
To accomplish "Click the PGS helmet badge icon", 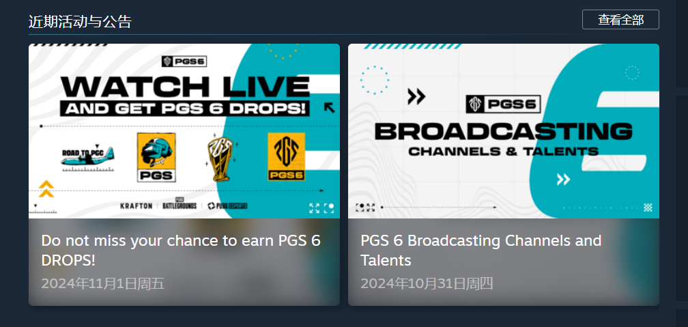I will (x=156, y=158).
